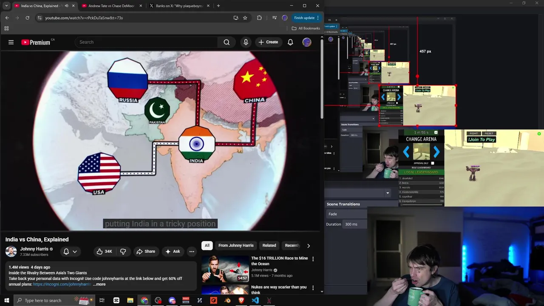Click the Share button
544x306 pixels.
[145, 251]
